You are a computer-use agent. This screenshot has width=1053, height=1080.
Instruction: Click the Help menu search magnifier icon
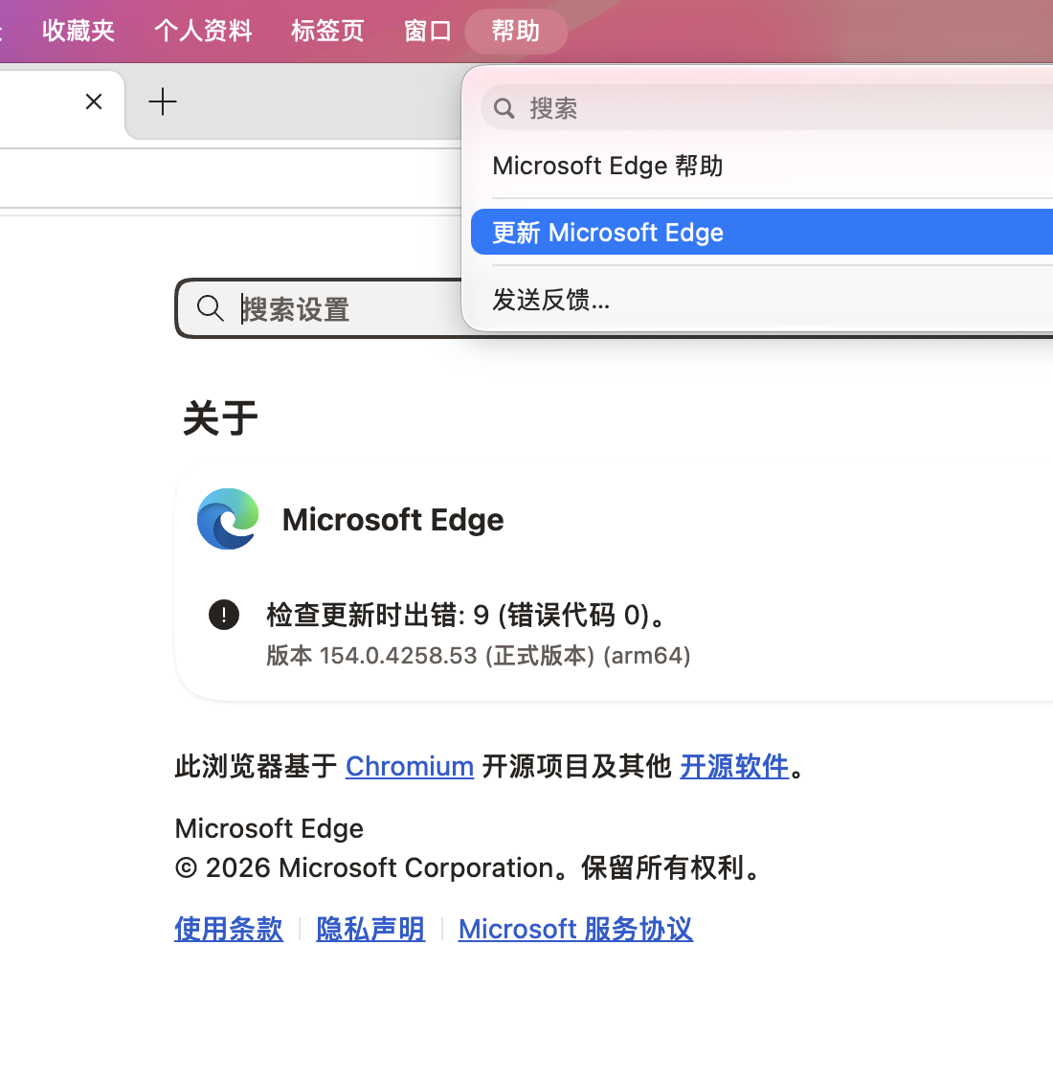tap(504, 108)
